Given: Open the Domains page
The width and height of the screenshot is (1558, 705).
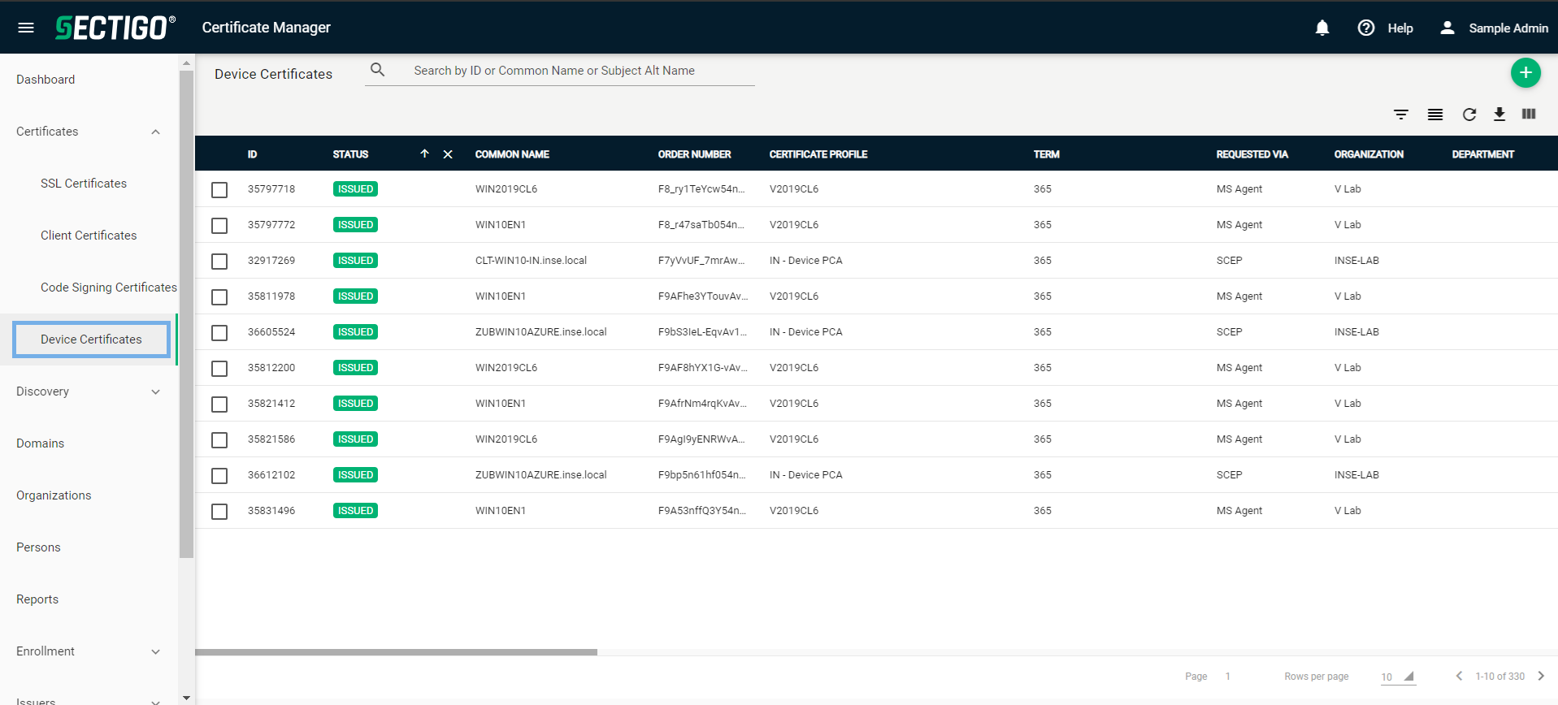Looking at the screenshot, I should [40, 443].
